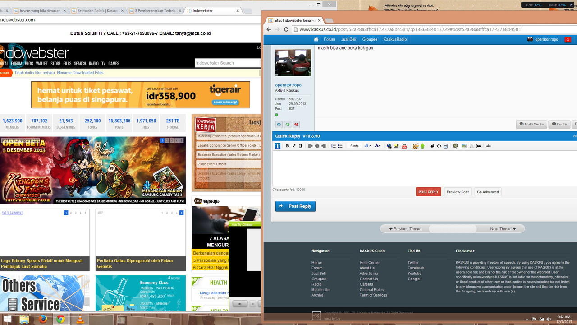This screenshot has width=577, height=325.
Task: Click strikethrough icon at editor toolbar end
Action: click(489, 146)
